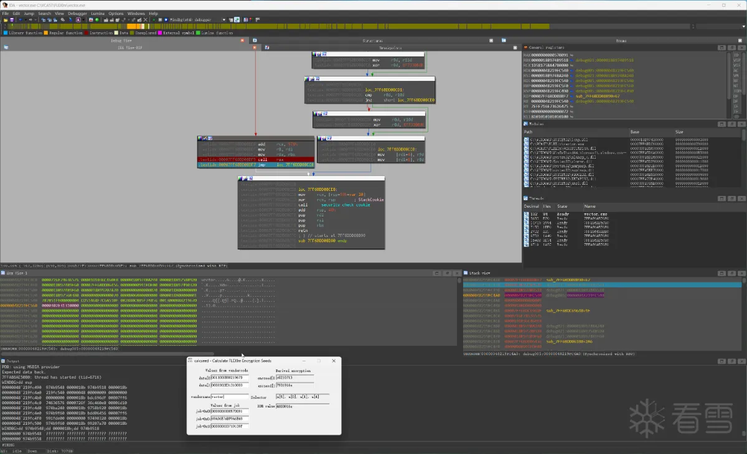Click the green circle toolbar icon

(96, 19)
